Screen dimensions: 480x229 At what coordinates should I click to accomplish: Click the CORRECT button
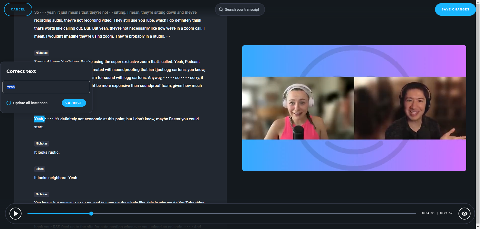point(74,103)
